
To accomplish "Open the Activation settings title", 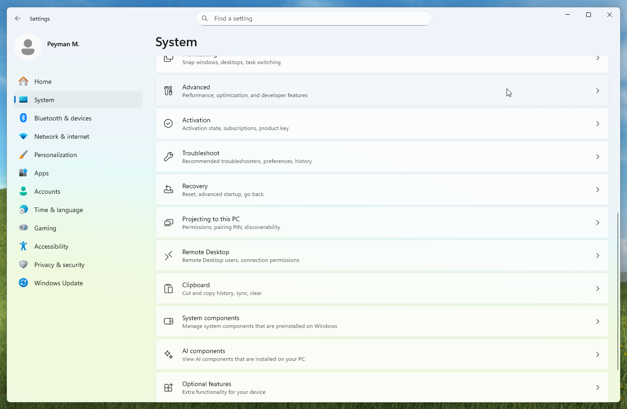I will coord(196,120).
